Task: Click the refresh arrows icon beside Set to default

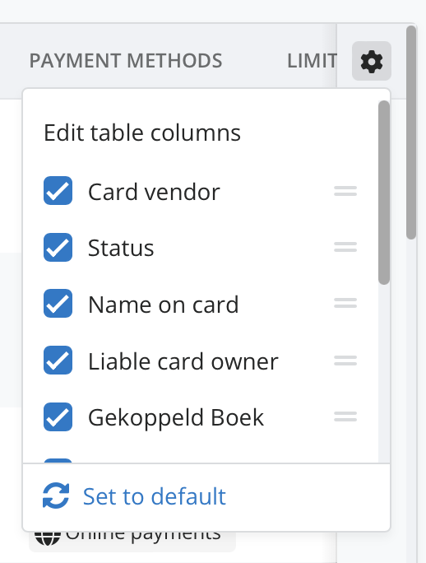Action: point(56,496)
